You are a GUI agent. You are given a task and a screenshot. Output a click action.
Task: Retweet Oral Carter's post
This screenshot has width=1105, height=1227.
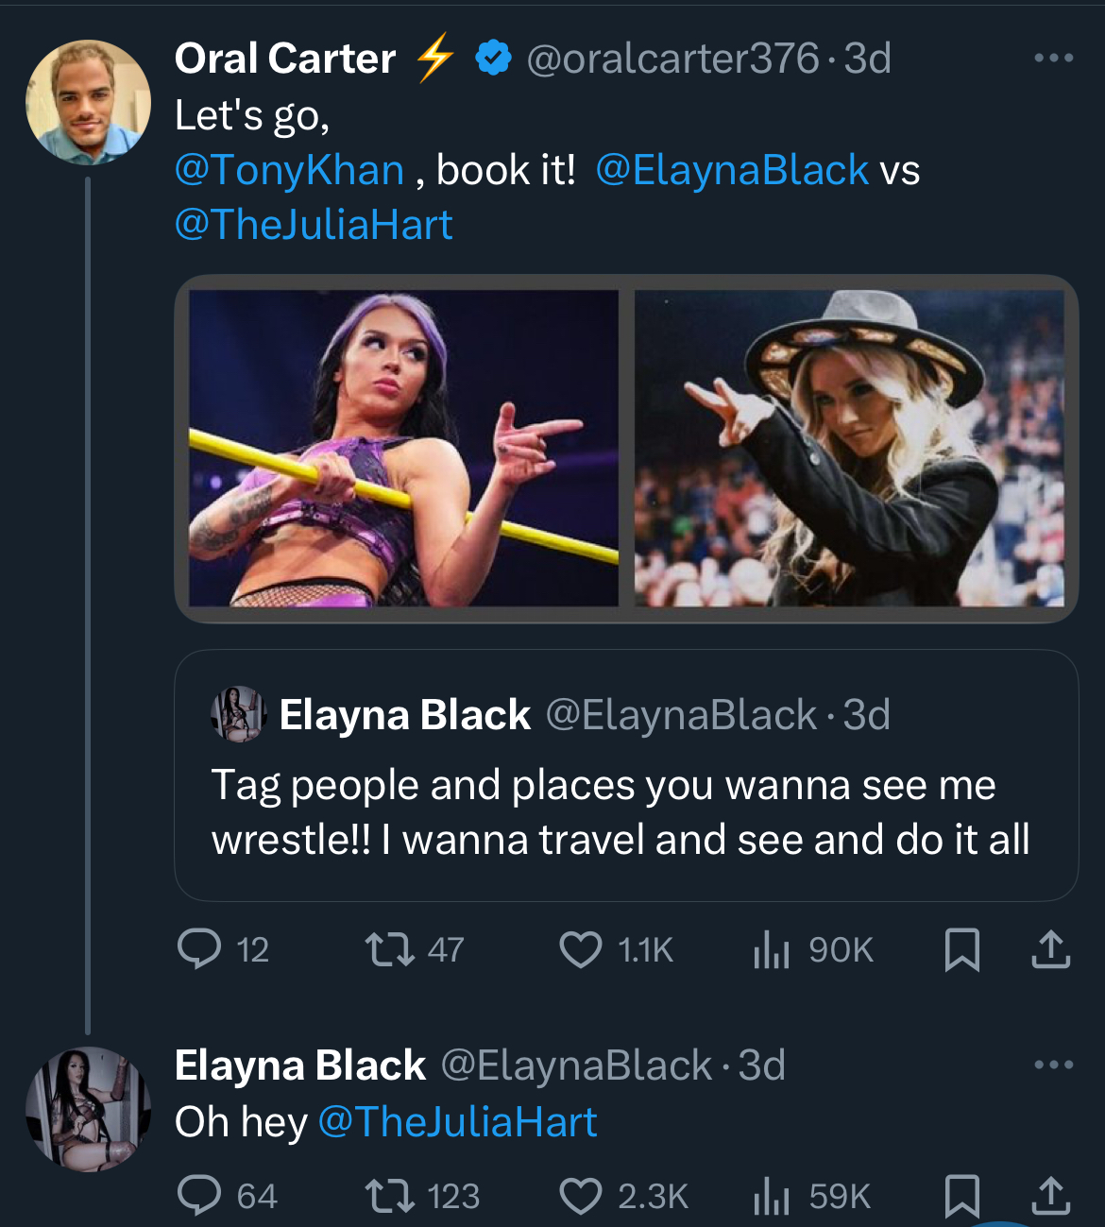[x=390, y=949]
